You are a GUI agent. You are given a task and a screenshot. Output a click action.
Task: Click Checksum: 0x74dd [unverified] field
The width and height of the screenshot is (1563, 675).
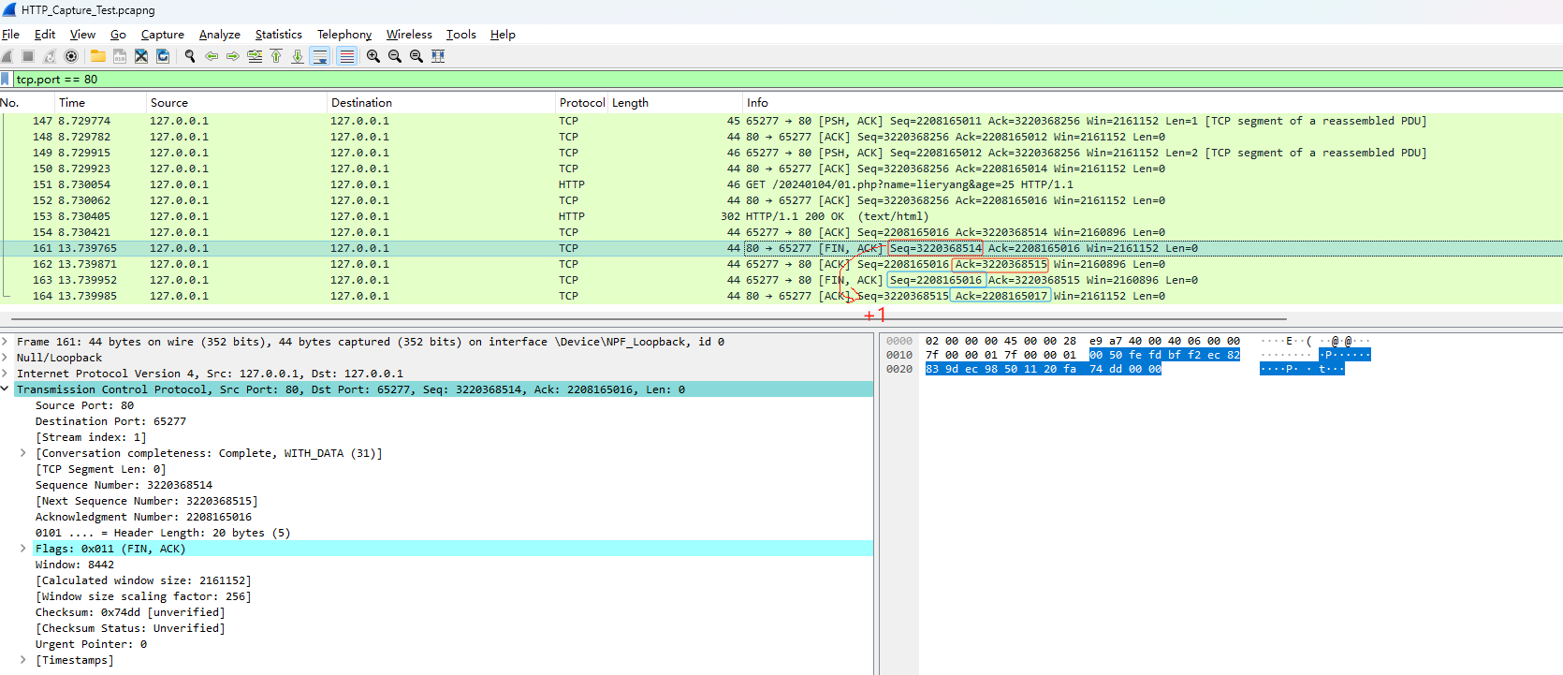[130, 612]
